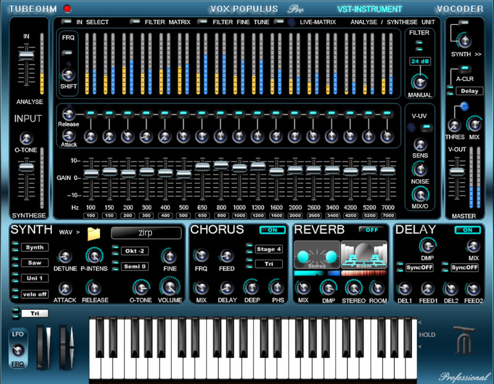Toggle the IN SELECT switch

[67, 22]
